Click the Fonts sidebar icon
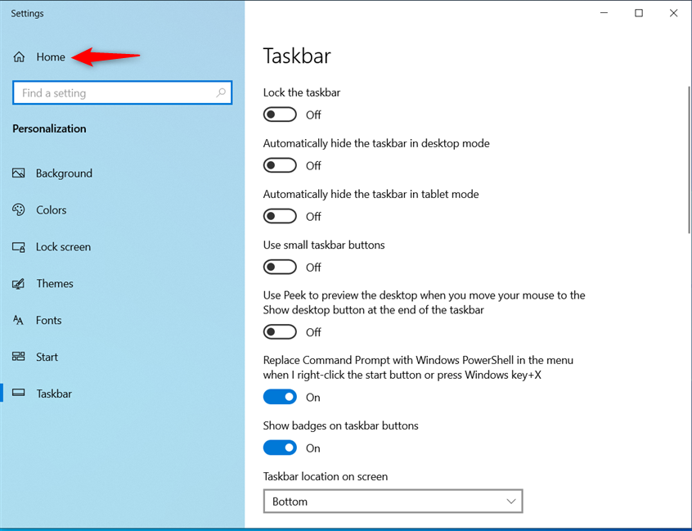692x531 pixels. tap(18, 320)
